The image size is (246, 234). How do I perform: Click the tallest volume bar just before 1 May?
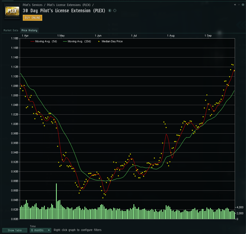(56, 201)
